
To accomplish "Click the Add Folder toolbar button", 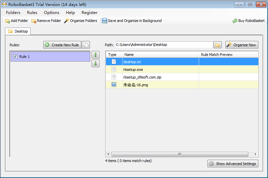I will [x=17, y=21].
